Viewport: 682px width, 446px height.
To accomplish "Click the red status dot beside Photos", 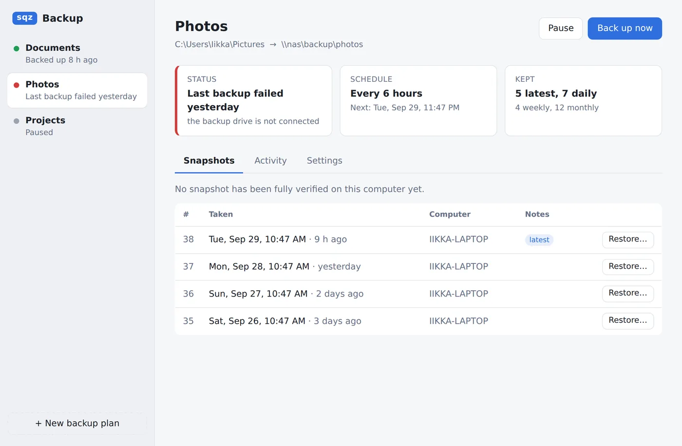I will [16, 85].
